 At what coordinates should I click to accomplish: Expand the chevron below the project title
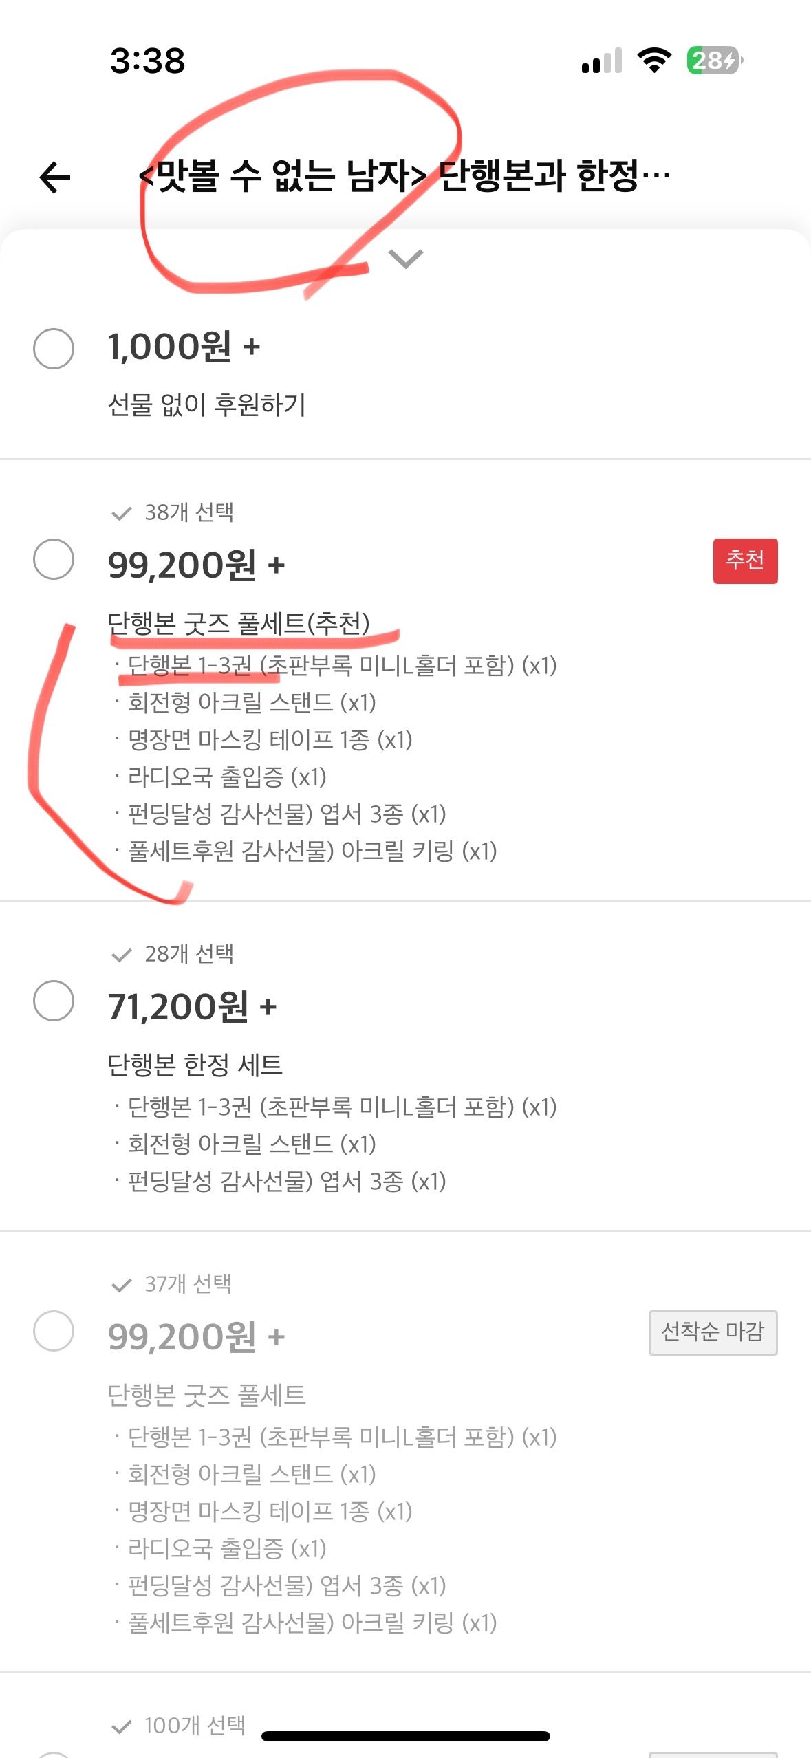point(405,259)
